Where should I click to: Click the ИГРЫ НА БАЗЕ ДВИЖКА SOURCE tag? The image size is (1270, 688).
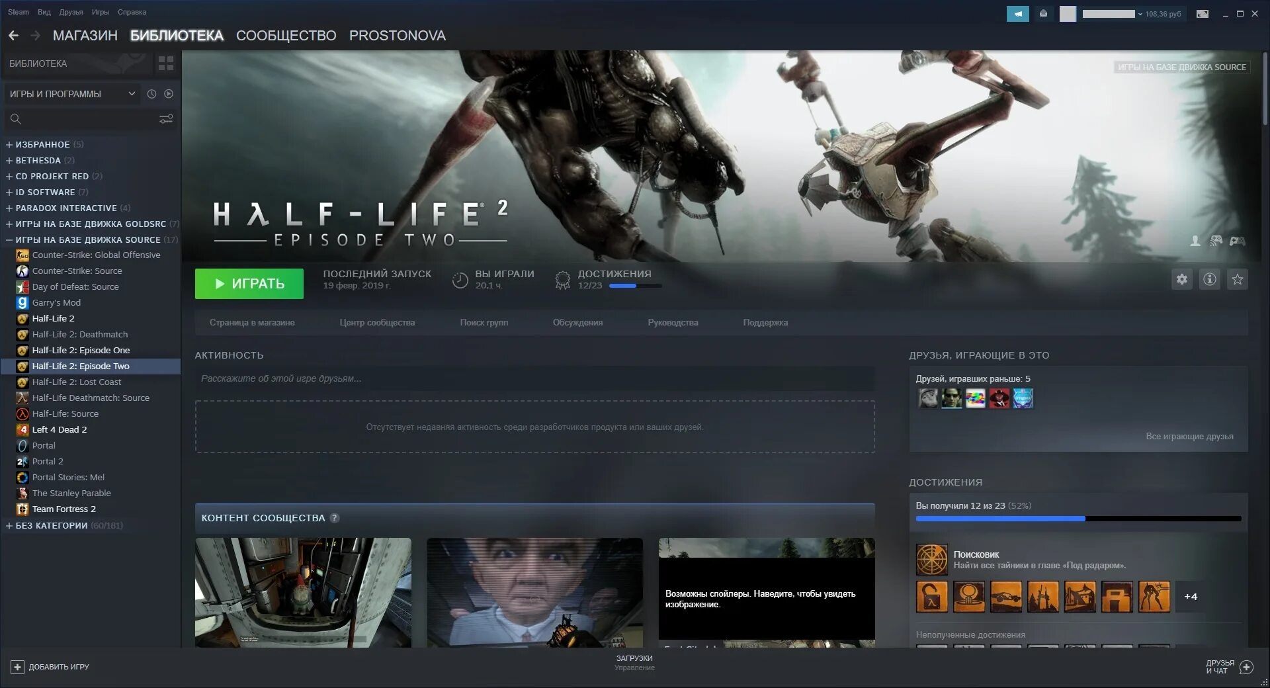[x=1182, y=67]
